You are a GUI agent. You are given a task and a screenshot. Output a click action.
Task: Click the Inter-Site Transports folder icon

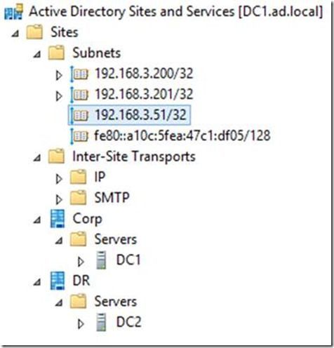click(x=56, y=156)
